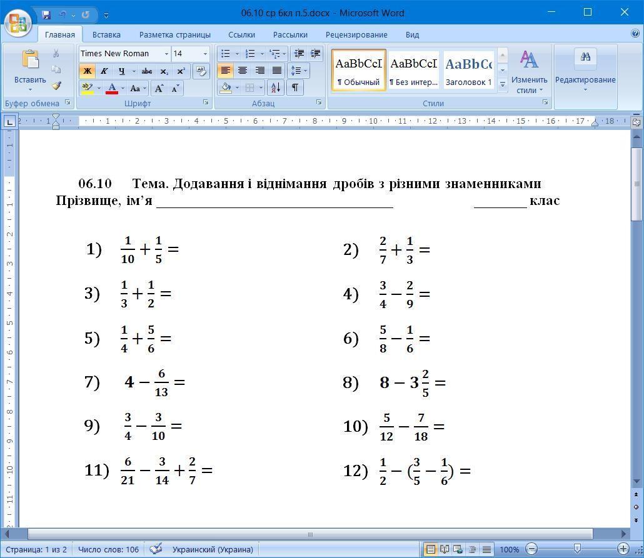The width and height of the screenshot is (644, 558).
Task: Expand the font color palette arrow
Action: 123,88
